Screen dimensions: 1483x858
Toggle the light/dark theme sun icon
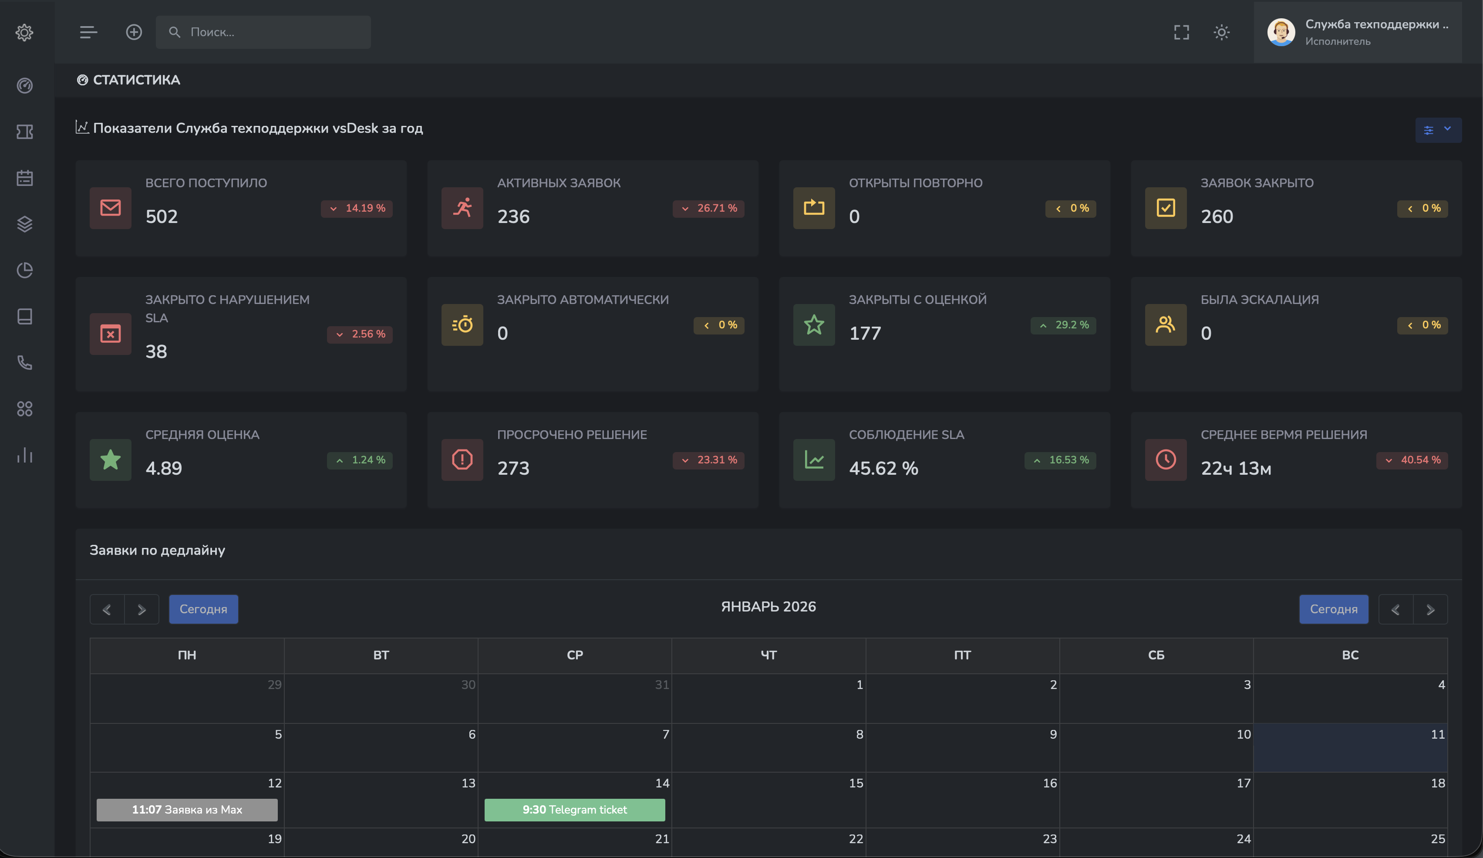coord(1221,32)
